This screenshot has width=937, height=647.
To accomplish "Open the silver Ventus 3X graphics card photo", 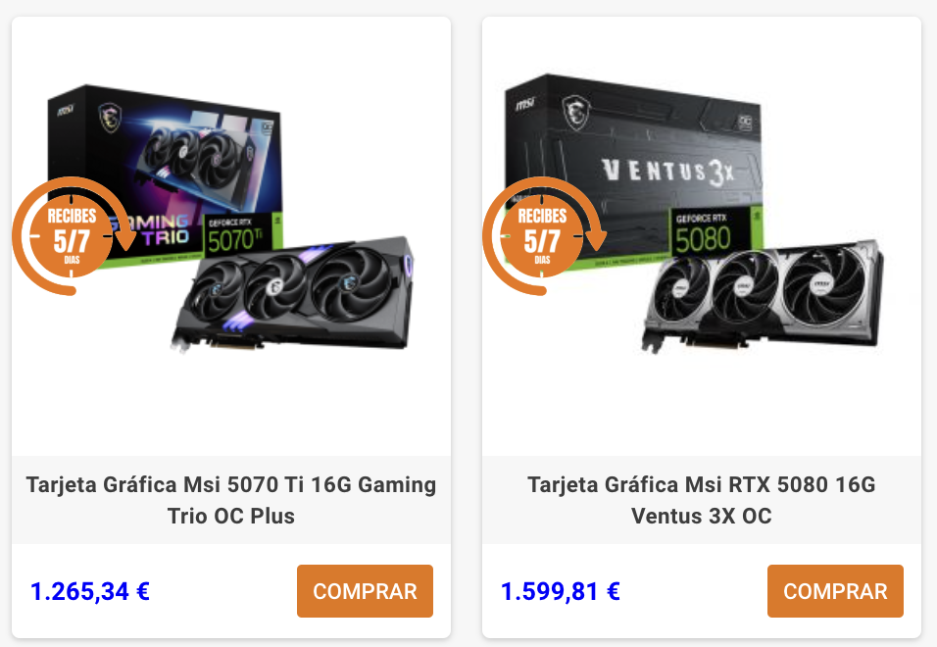I will pos(762,296).
